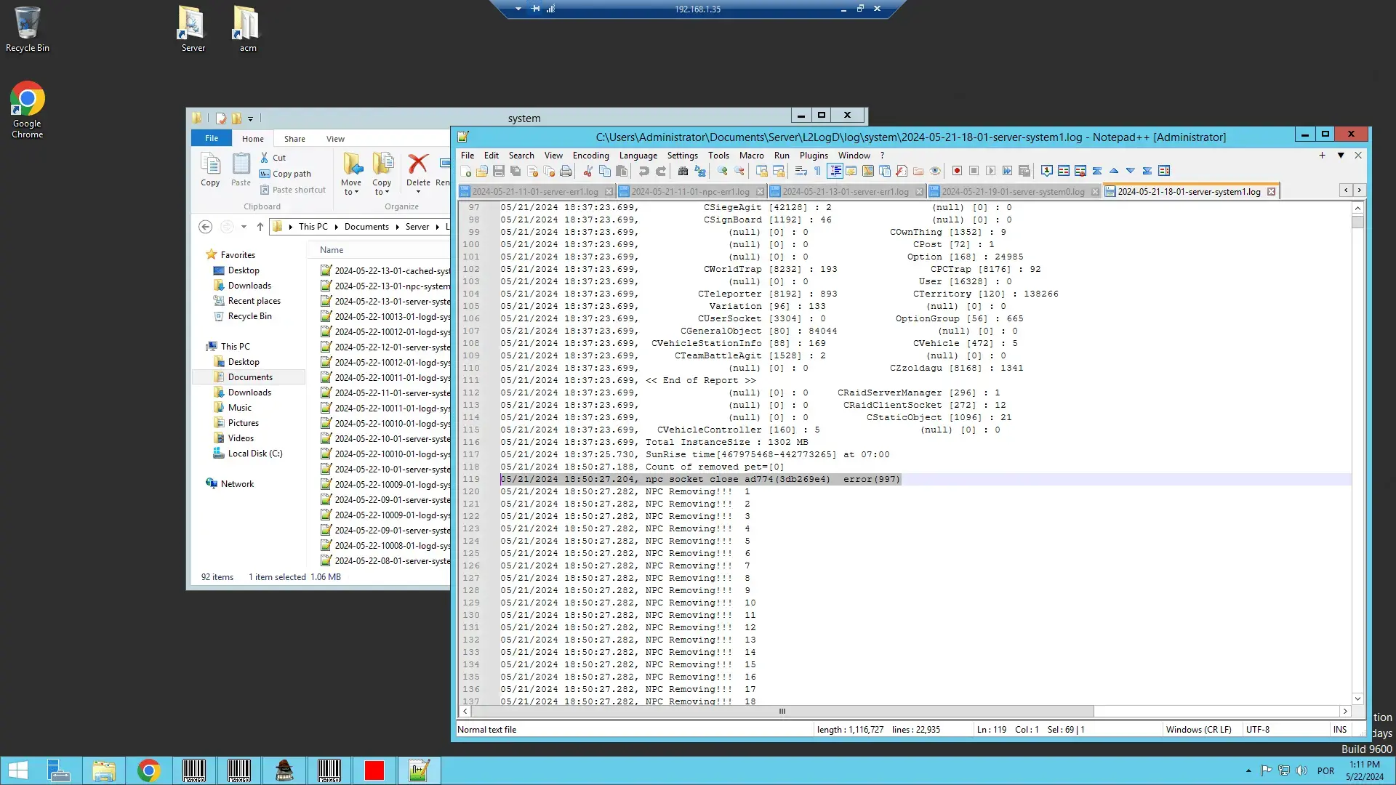Click the Cut button in Explorer ribbon

[273, 158]
